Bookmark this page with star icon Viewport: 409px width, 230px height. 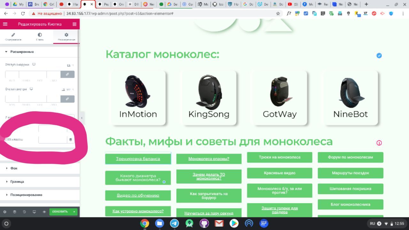point(278,13)
